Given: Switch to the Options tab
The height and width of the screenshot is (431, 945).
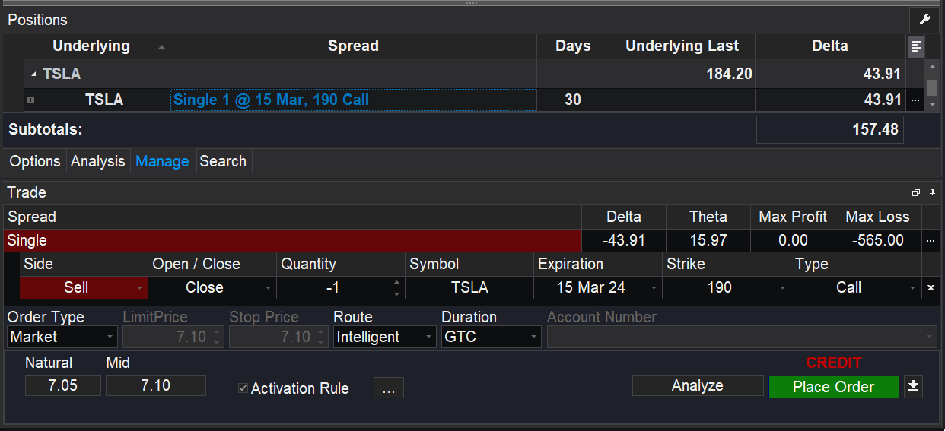Looking at the screenshot, I should click(35, 161).
